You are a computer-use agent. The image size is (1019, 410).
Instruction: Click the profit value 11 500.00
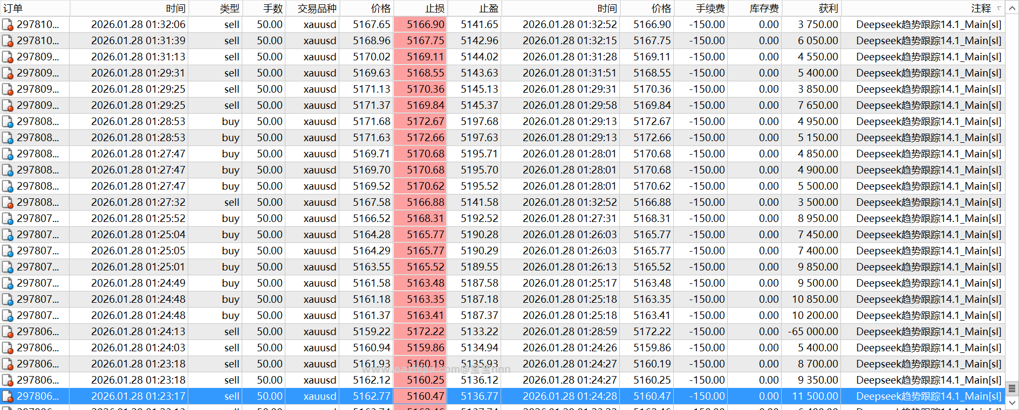[815, 397]
